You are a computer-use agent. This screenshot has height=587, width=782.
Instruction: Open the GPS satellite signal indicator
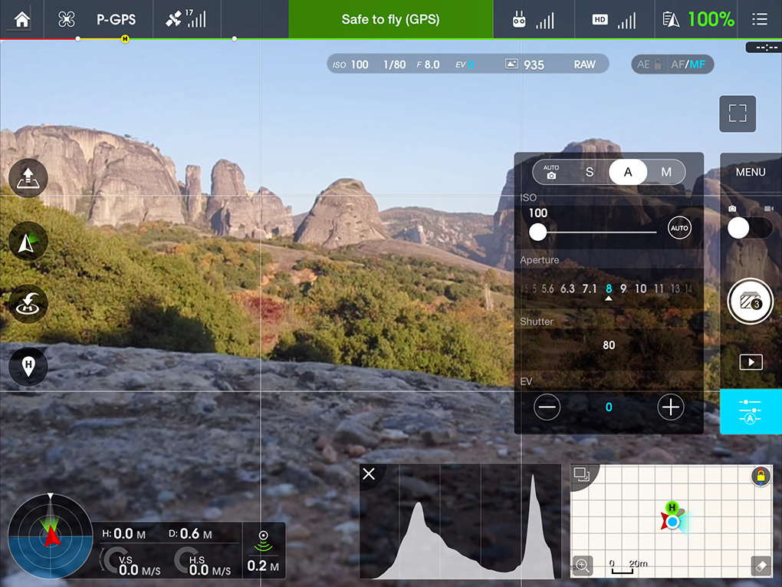[186, 19]
